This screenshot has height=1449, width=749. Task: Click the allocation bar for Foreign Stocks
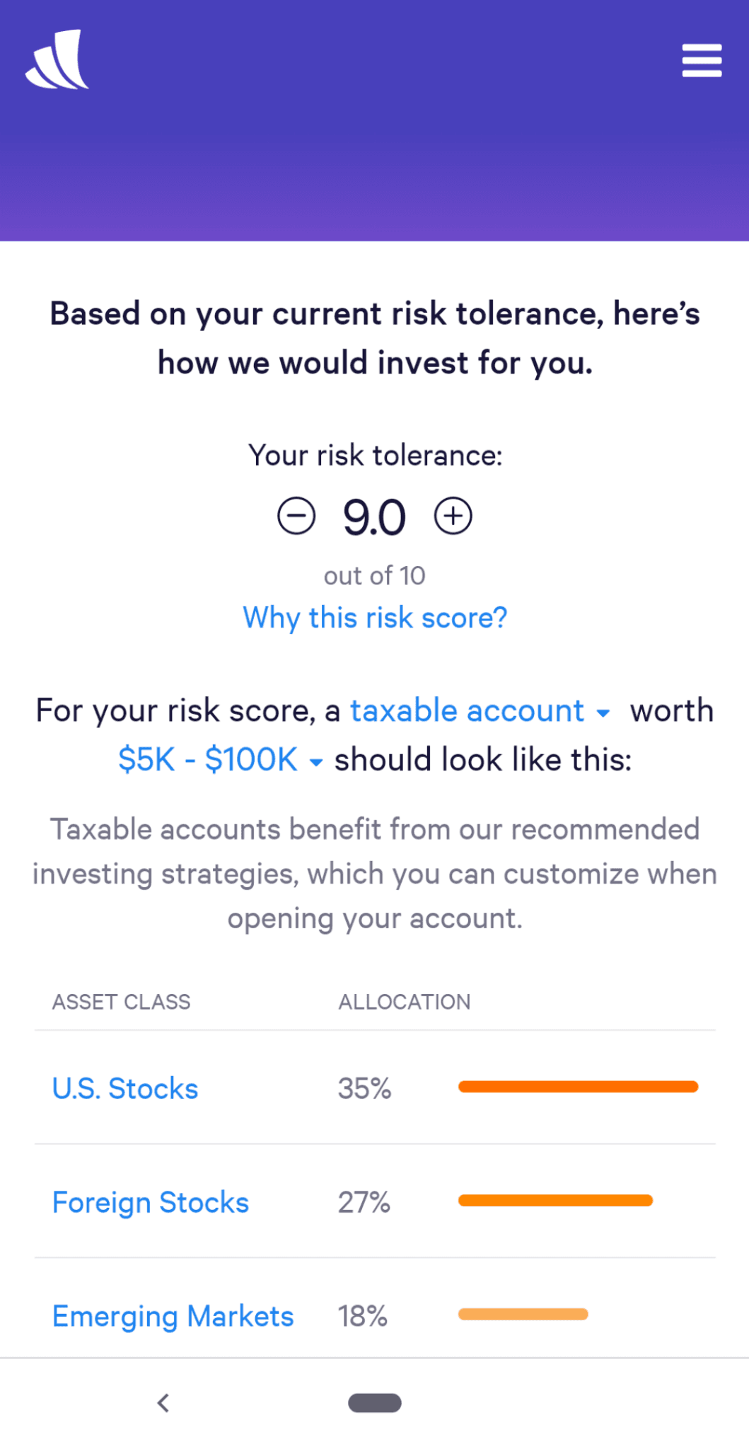(x=555, y=1200)
